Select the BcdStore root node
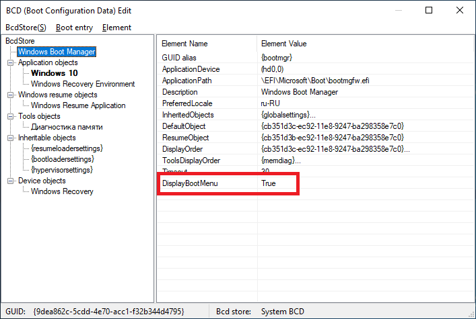 point(20,41)
